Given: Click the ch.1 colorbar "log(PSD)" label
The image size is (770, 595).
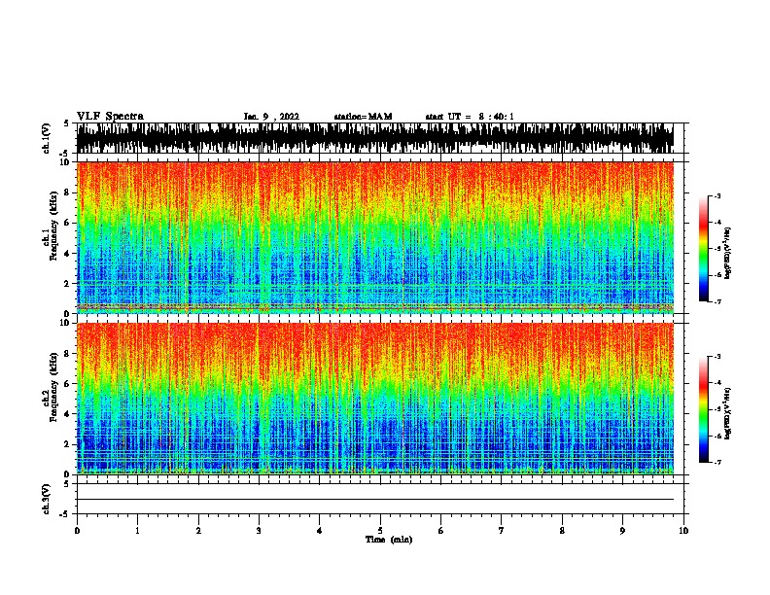Looking at the screenshot, I should click(x=727, y=254).
